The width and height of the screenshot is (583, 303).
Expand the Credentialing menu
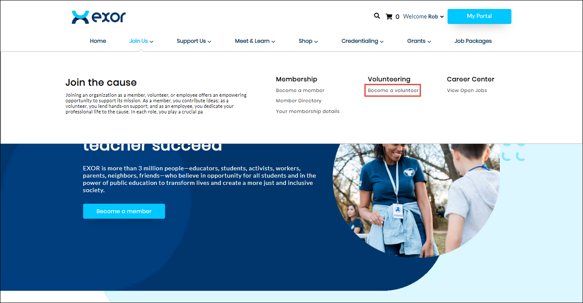pyautogui.click(x=362, y=41)
